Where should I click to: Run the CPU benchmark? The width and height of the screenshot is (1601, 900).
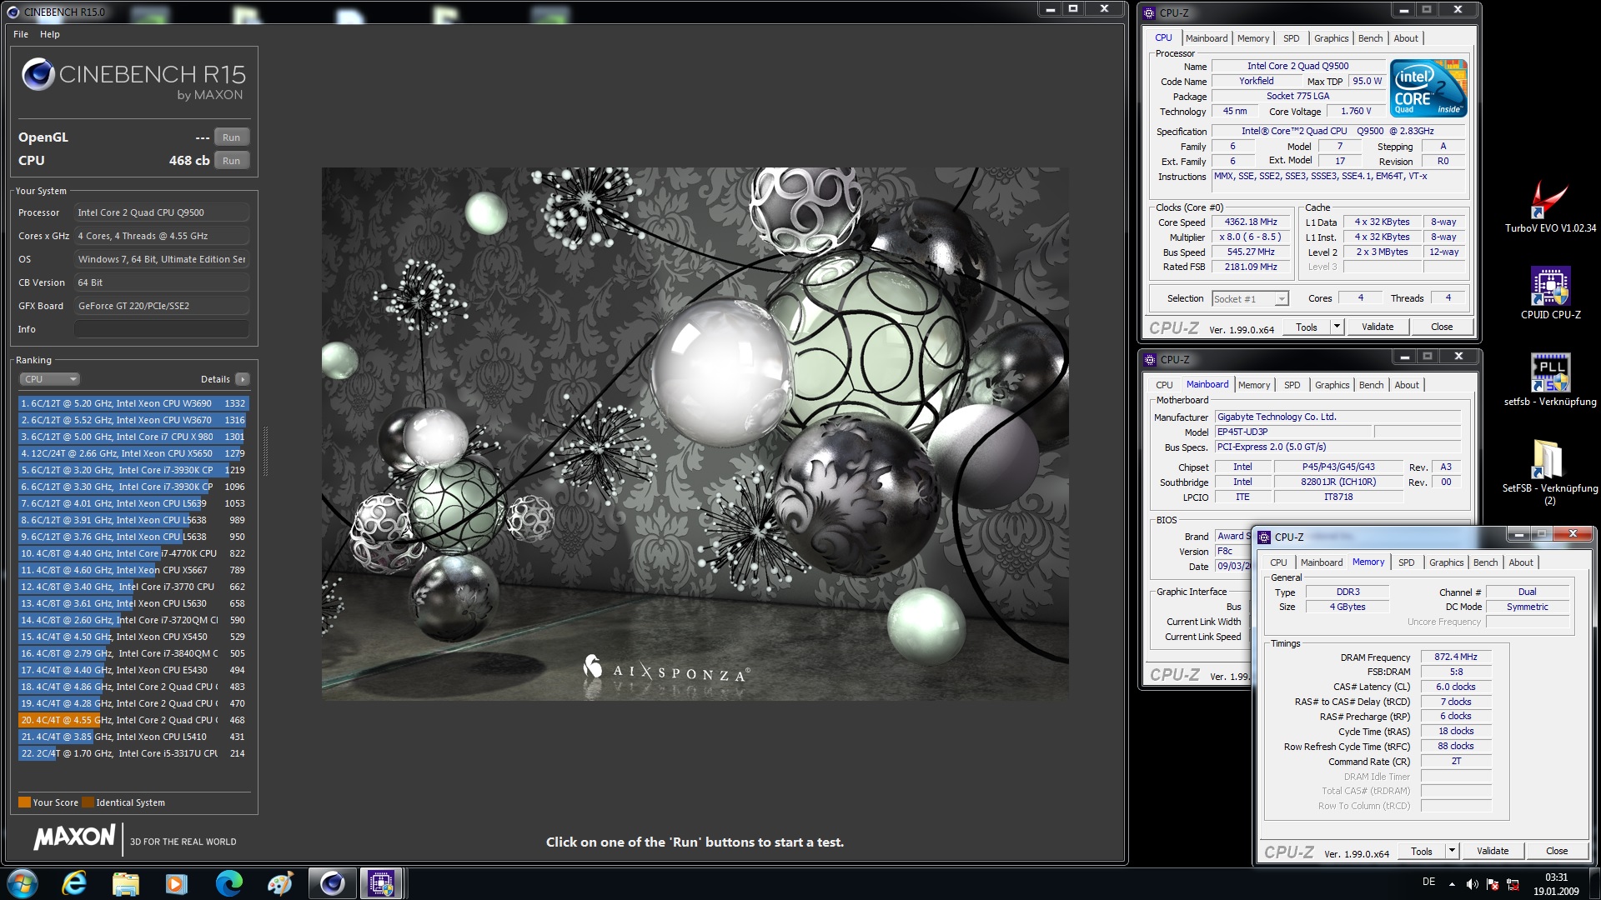(231, 161)
